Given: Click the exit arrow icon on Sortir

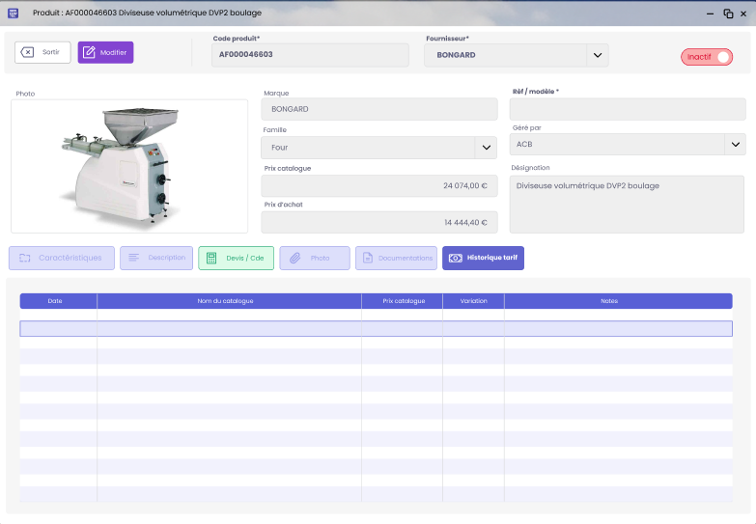Looking at the screenshot, I should (x=28, y=52).
